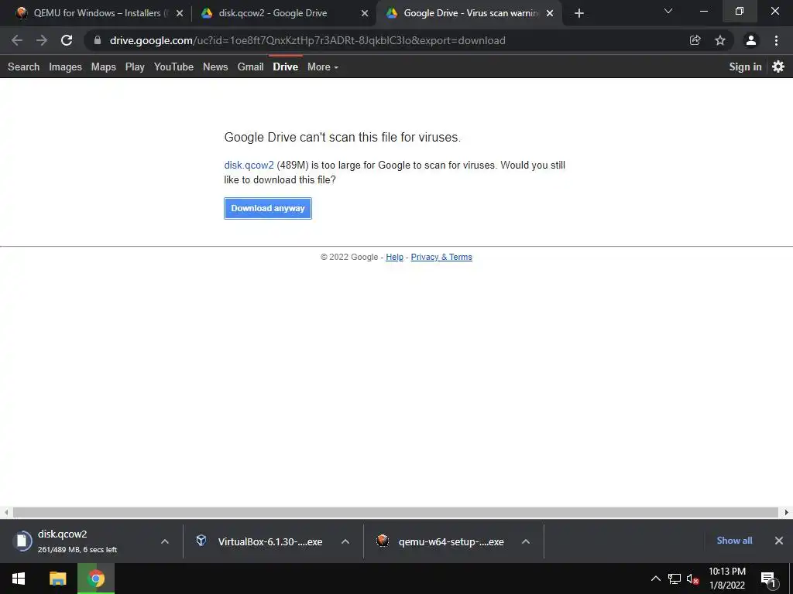Open Gmail in Google bar

250,67
